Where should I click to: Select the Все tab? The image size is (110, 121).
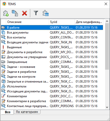[x=7, y=112]
